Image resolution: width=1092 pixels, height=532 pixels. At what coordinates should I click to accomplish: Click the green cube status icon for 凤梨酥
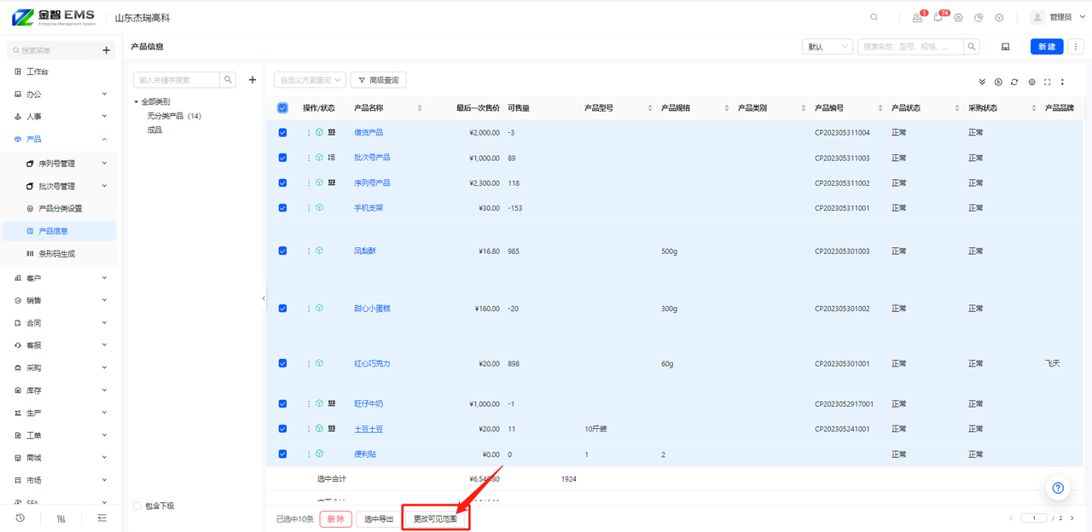(319, 251)
